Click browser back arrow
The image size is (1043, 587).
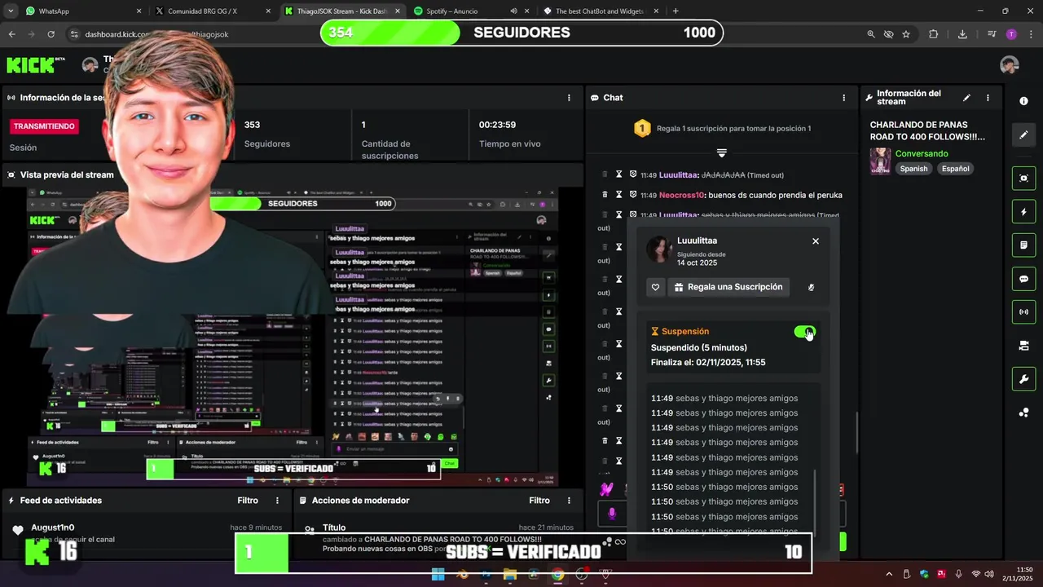point(11,34)
